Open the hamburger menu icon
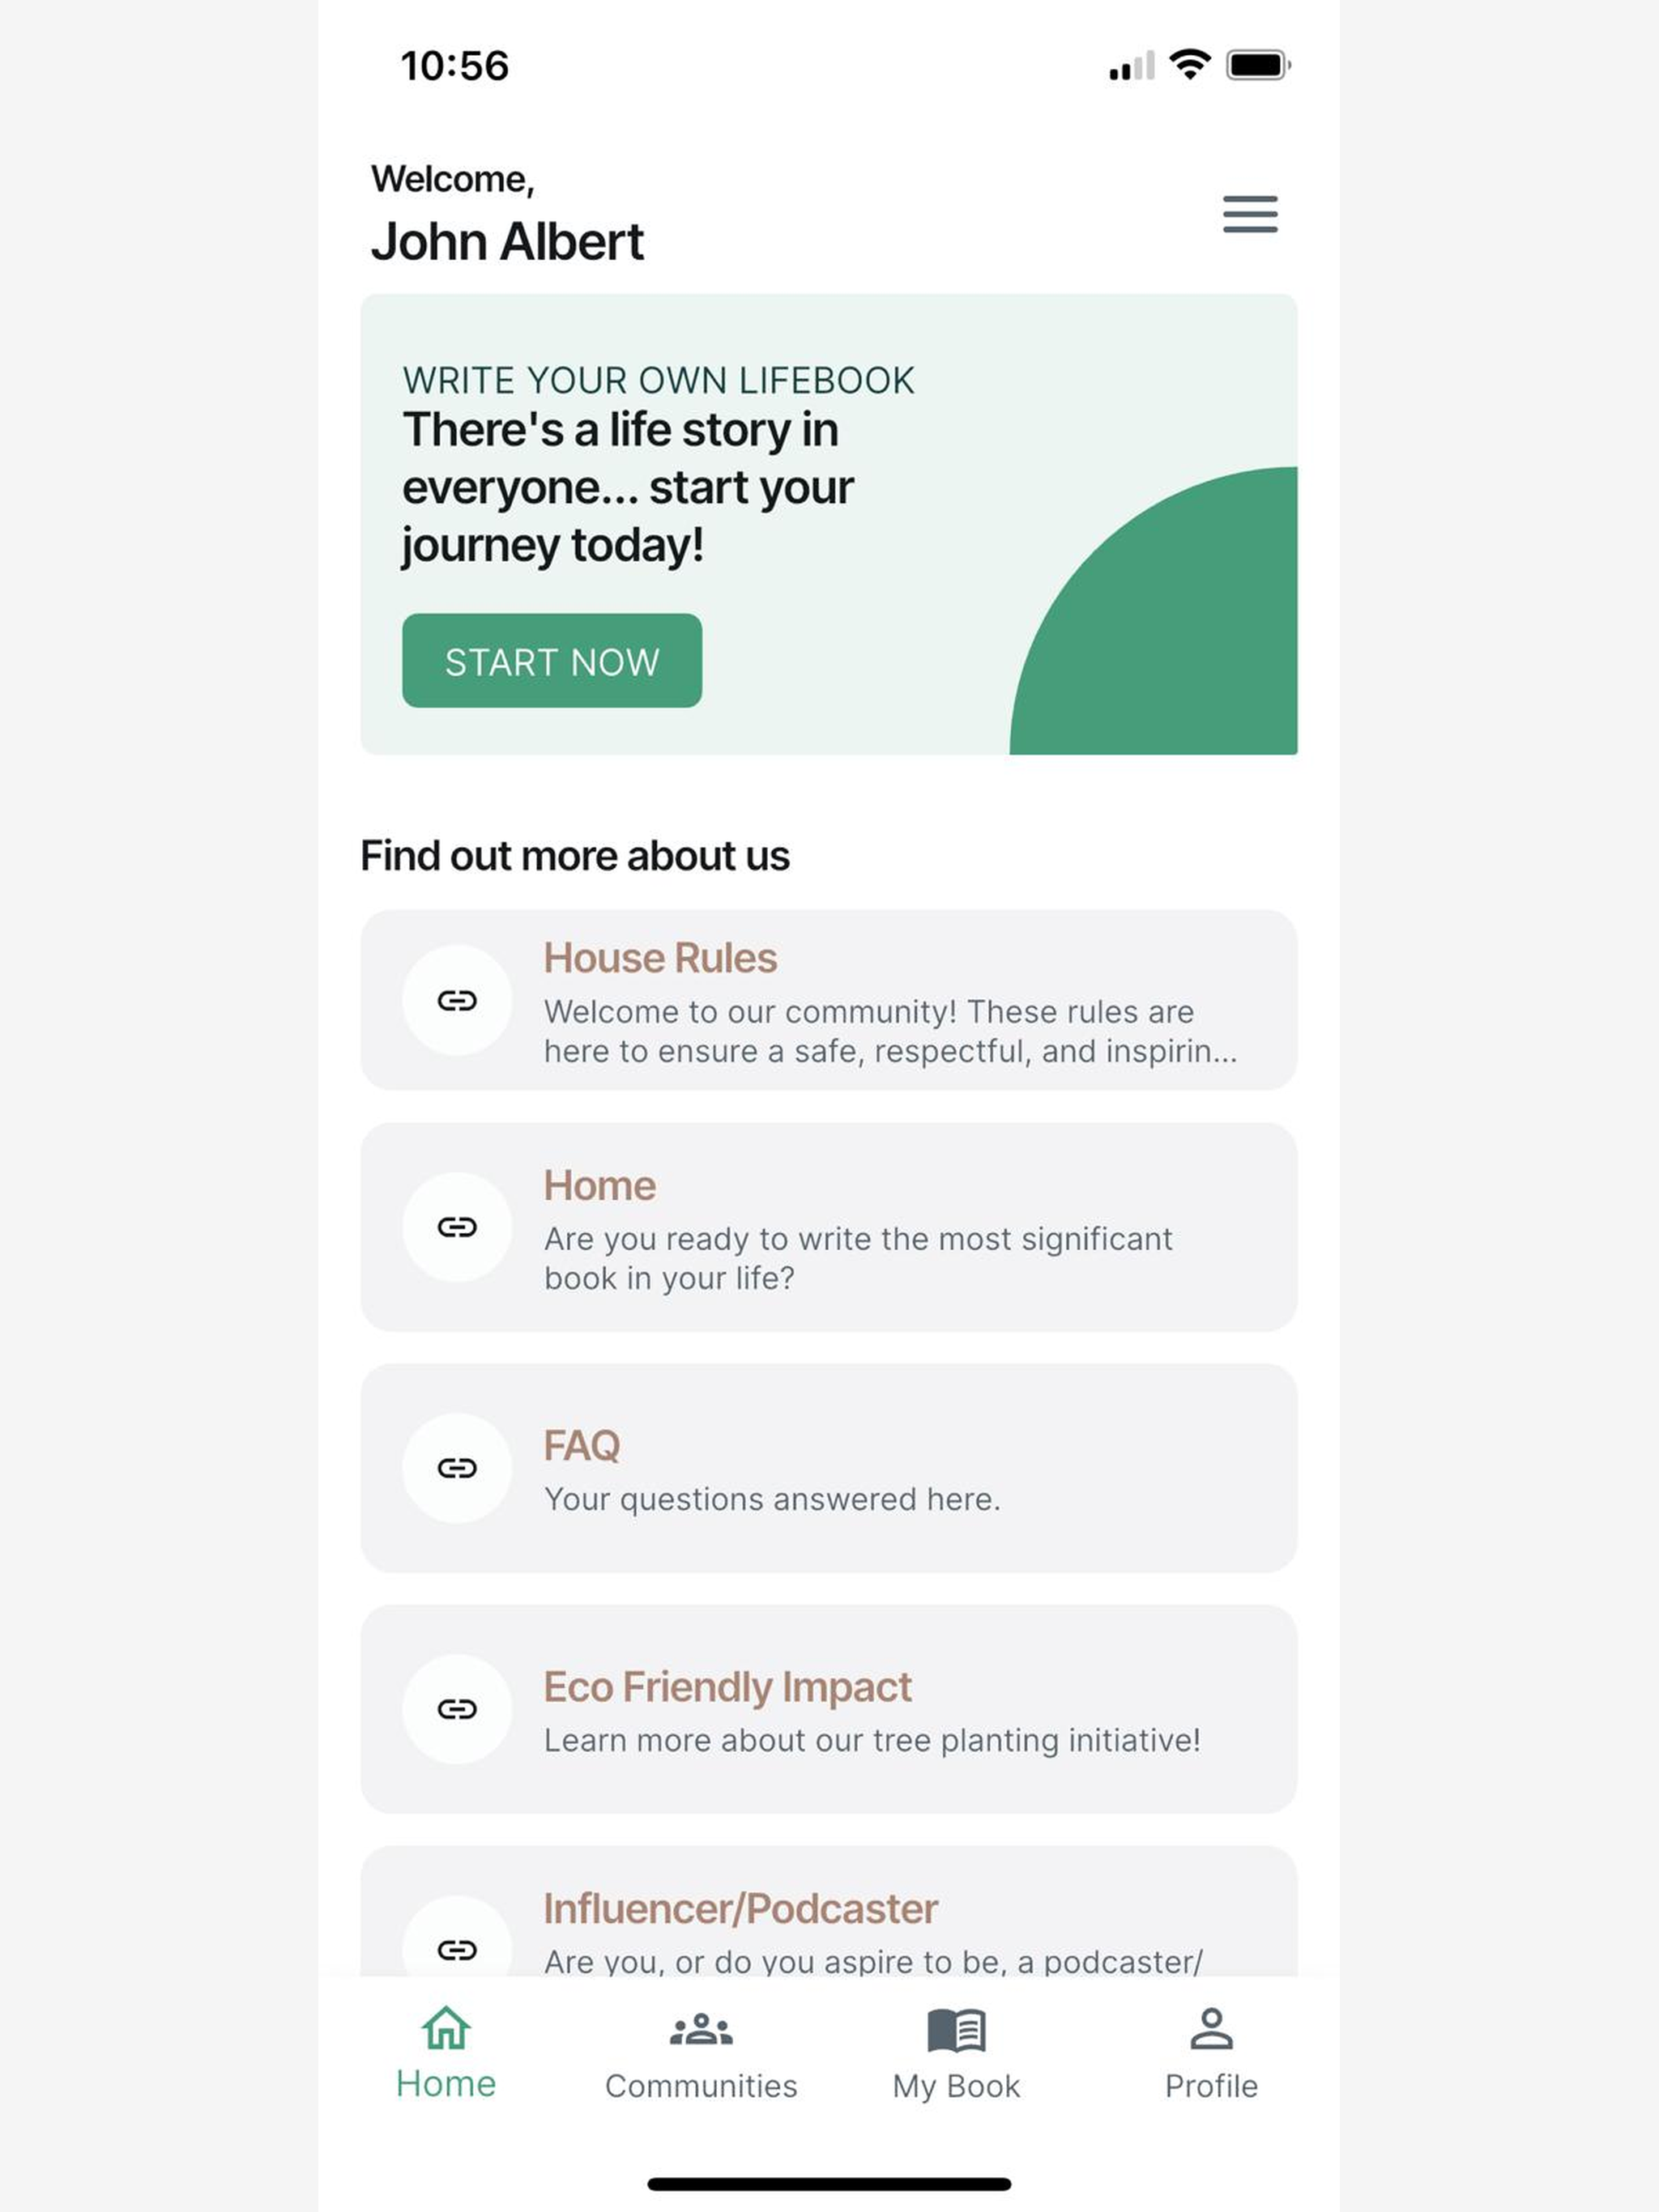Image resolution: width=1659 pixels, height=2212 pixels. pos(1250,215)
